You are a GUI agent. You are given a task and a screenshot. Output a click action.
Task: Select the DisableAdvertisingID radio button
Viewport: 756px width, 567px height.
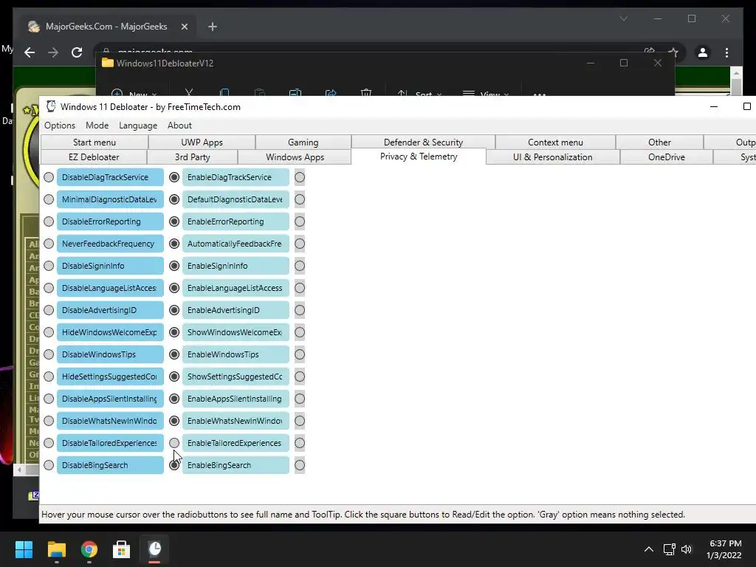click(49, 310)
